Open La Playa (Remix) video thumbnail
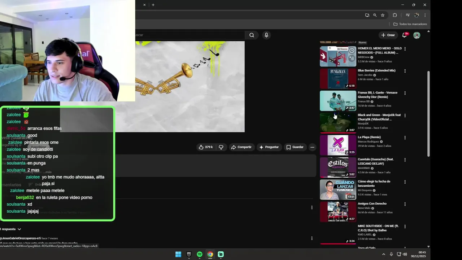462x260 pixels. (x=338, y=145)
